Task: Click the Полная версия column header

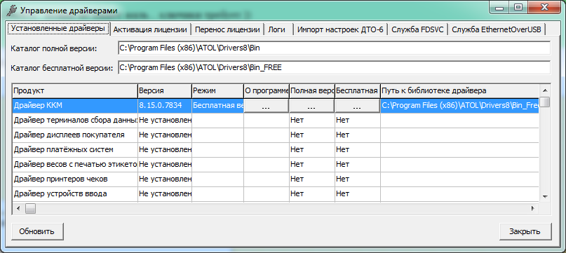Action: click(312, 90)
